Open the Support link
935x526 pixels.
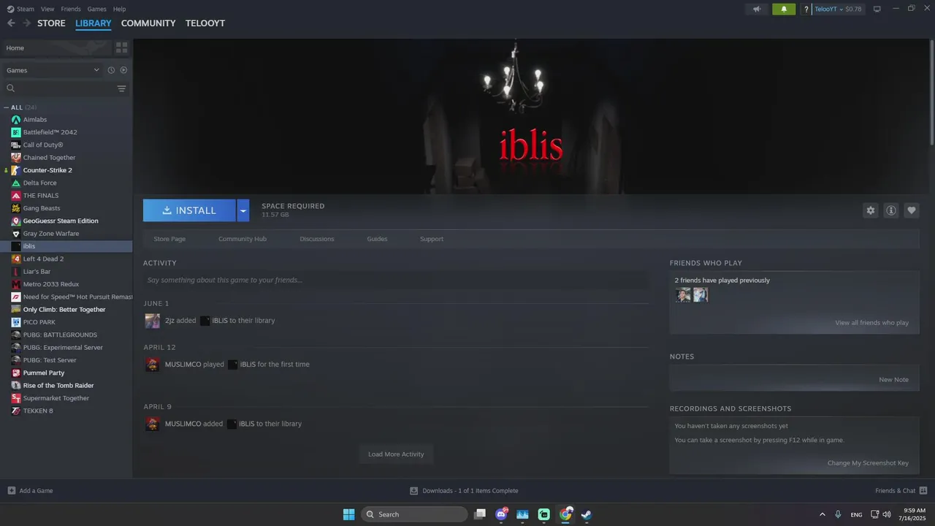coord(432,239)
